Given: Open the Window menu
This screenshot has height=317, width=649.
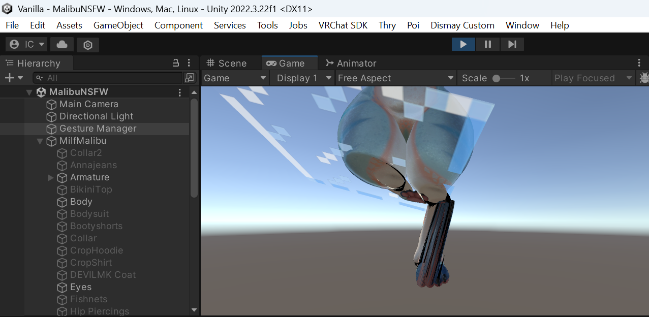Looking at the screenshot, I should [x=522, y=25].
